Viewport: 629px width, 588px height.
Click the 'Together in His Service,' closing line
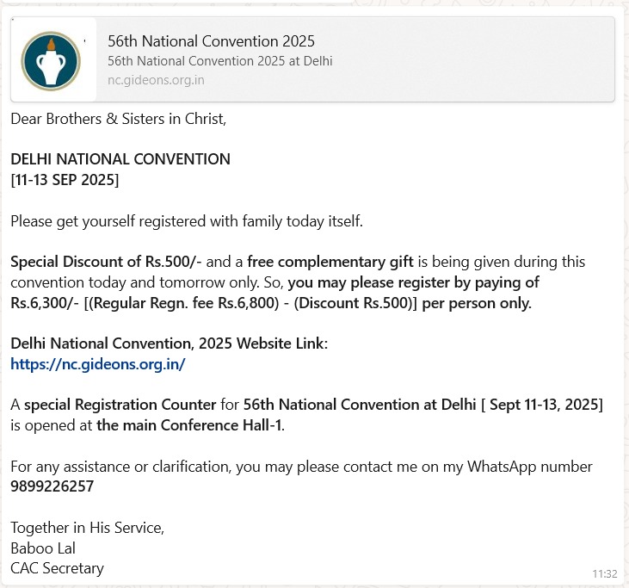[x=87, y=528]
